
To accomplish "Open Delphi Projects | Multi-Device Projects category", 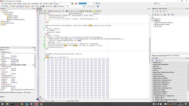I will (169, 72).
